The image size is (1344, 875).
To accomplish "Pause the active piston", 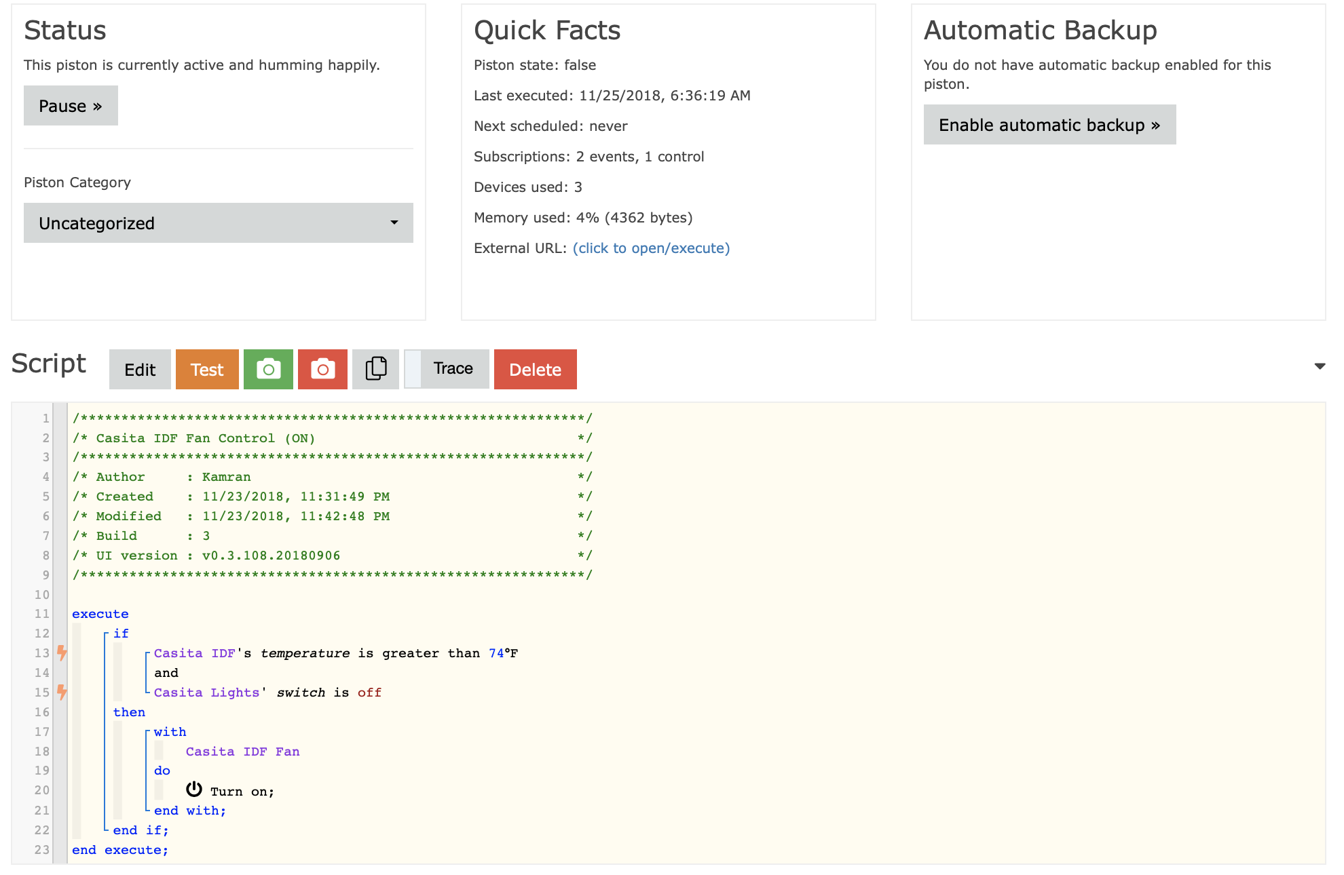I will 71,105.
